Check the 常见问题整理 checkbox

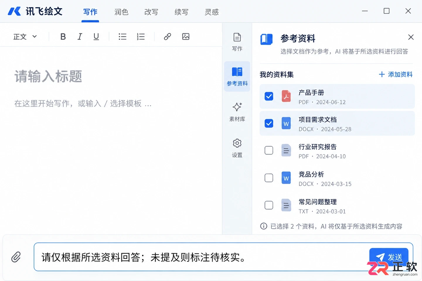(269, 205)
